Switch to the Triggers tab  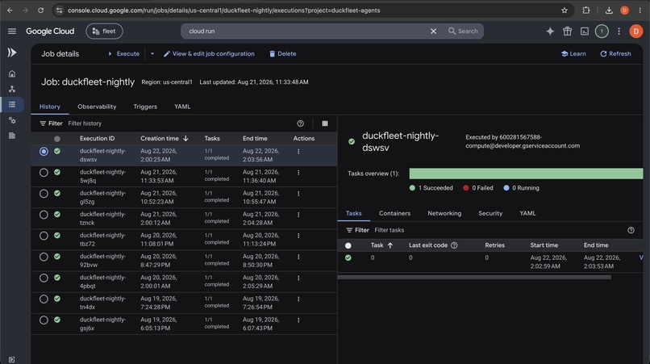(145, 107)
